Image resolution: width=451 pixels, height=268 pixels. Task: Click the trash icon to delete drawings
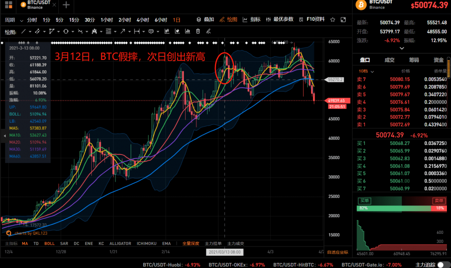pos(198,32)
